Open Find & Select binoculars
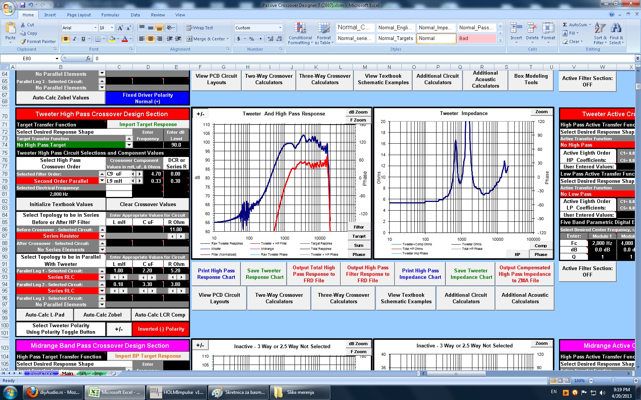 (616, 34)
